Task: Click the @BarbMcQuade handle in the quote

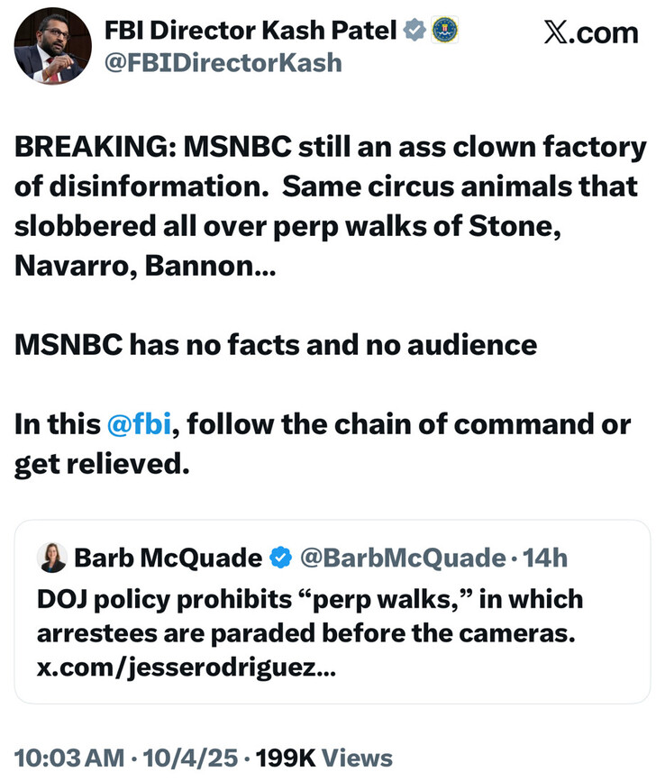Action: (401, 559)
